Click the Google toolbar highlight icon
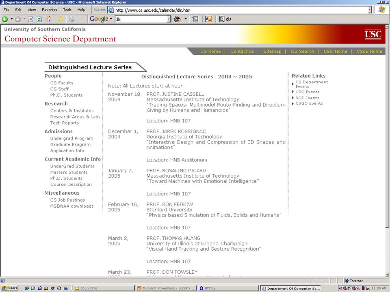 pyautogui.click(x=208, y=19)
